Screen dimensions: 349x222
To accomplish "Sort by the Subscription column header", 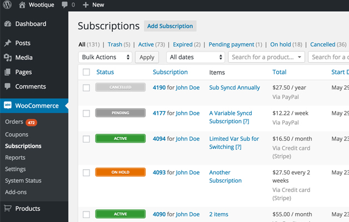I will 170,72.
